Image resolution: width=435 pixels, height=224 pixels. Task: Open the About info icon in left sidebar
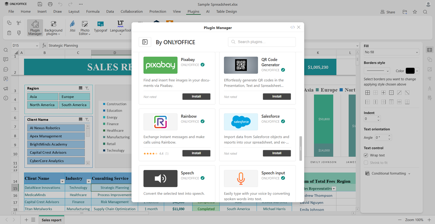coord(6,98)
